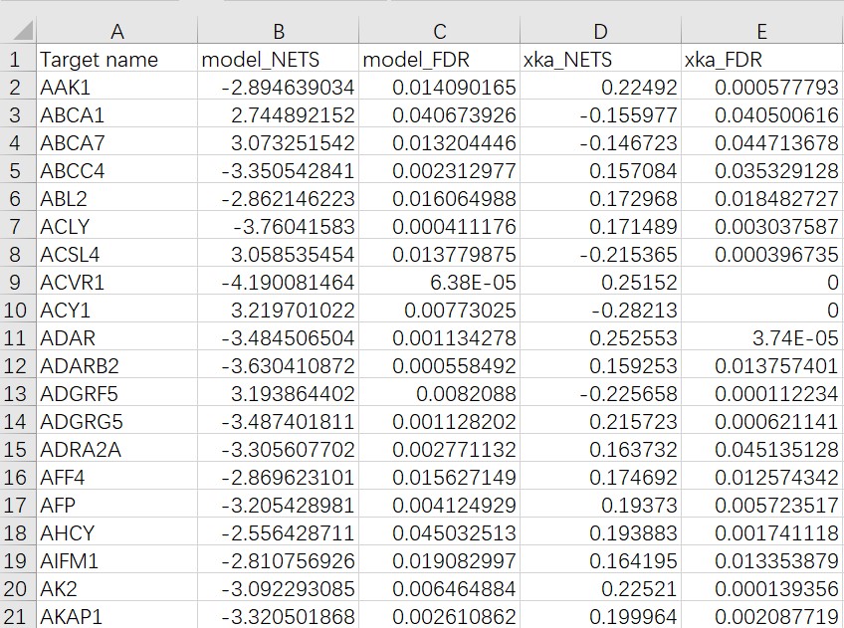Click the model_FDR header cell
Viewport: 844px width, 628px height.
[x=439, y=59]
